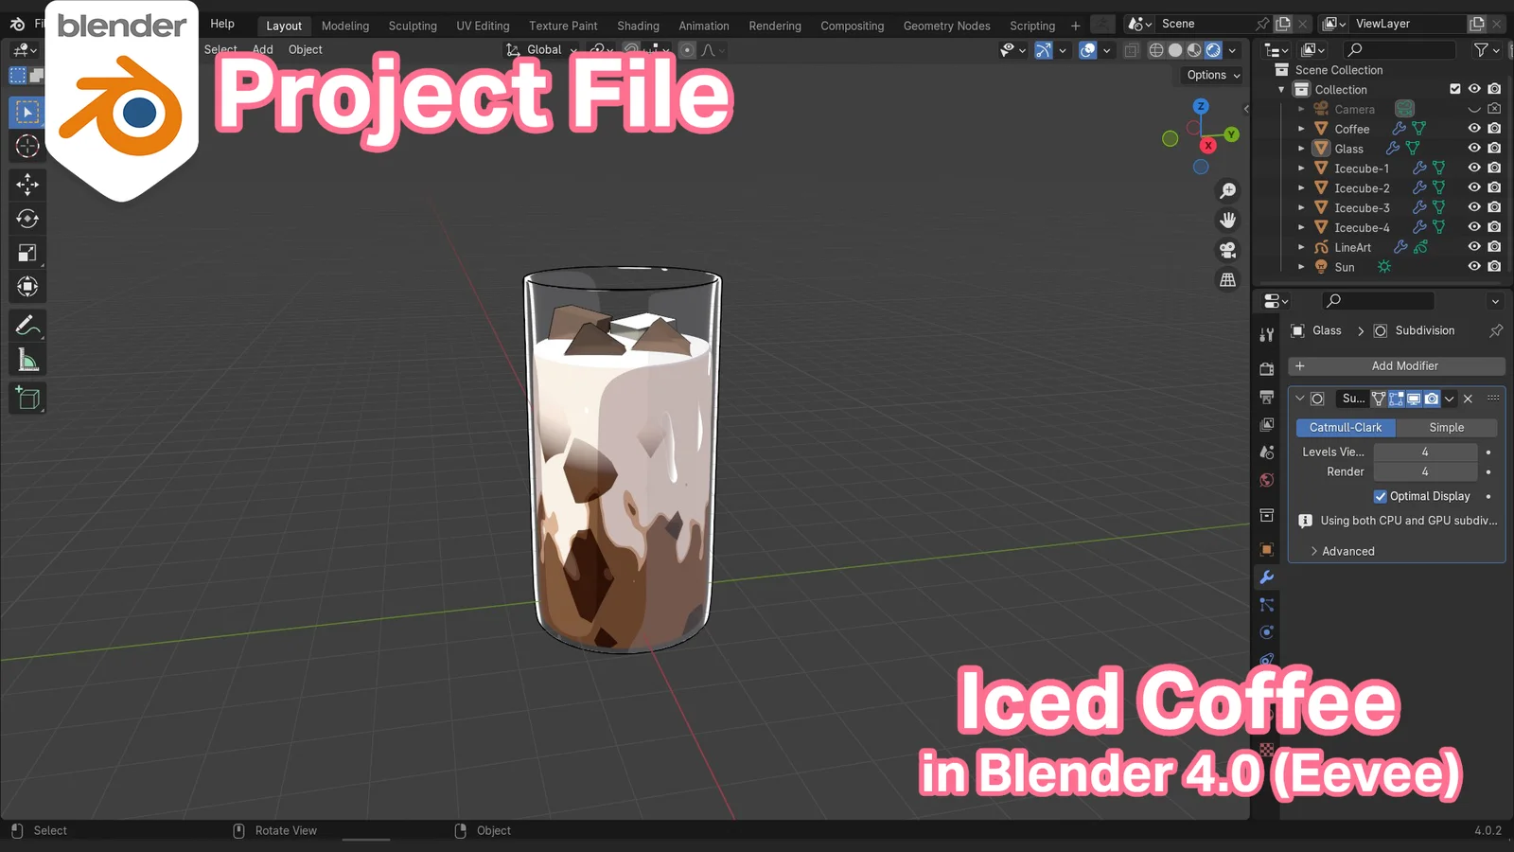Select the Add Cube tool
The height and width of the screenshot is (852, 1514).
click(x=27, y=399)
